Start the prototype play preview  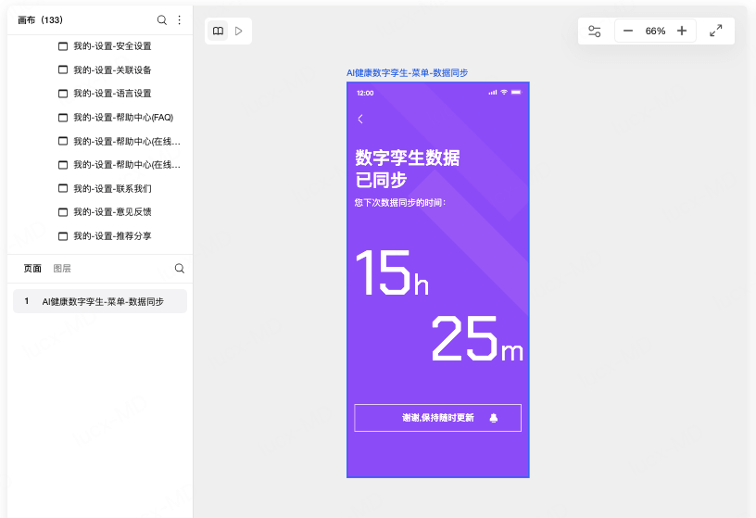[x=239, y=31]
